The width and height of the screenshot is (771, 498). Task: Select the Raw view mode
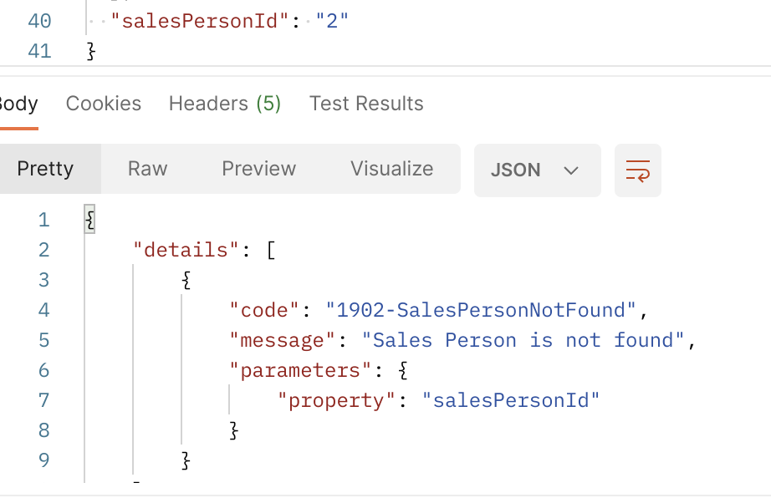click(147, 169)
